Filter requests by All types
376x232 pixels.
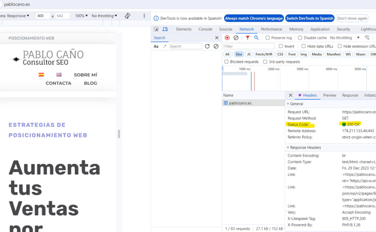(227, 54)
